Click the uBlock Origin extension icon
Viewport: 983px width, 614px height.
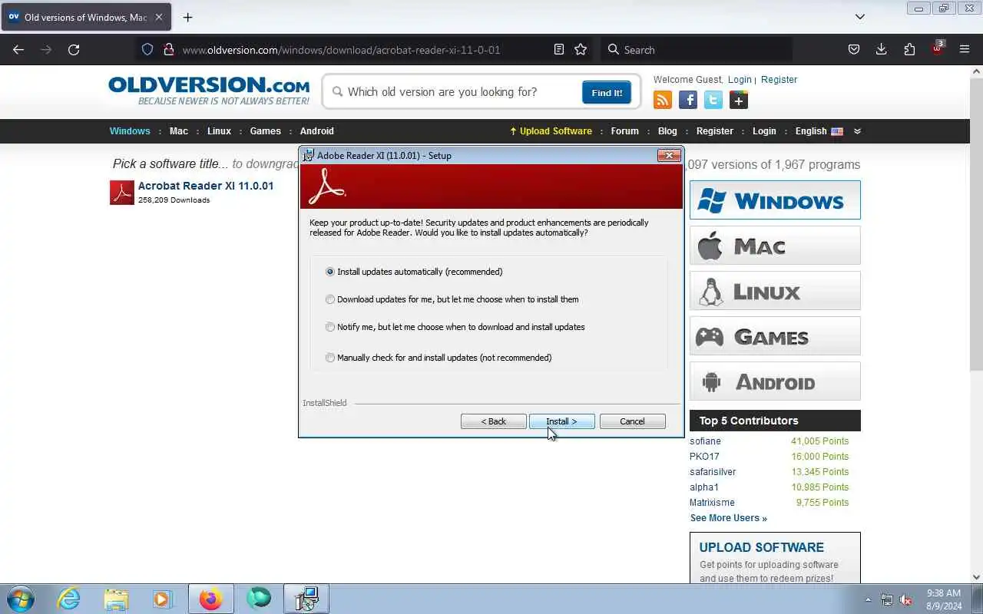(937, 48)
